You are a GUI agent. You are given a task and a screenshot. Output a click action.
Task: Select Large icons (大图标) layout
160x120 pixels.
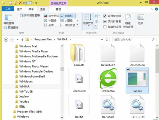click(68, 16)
